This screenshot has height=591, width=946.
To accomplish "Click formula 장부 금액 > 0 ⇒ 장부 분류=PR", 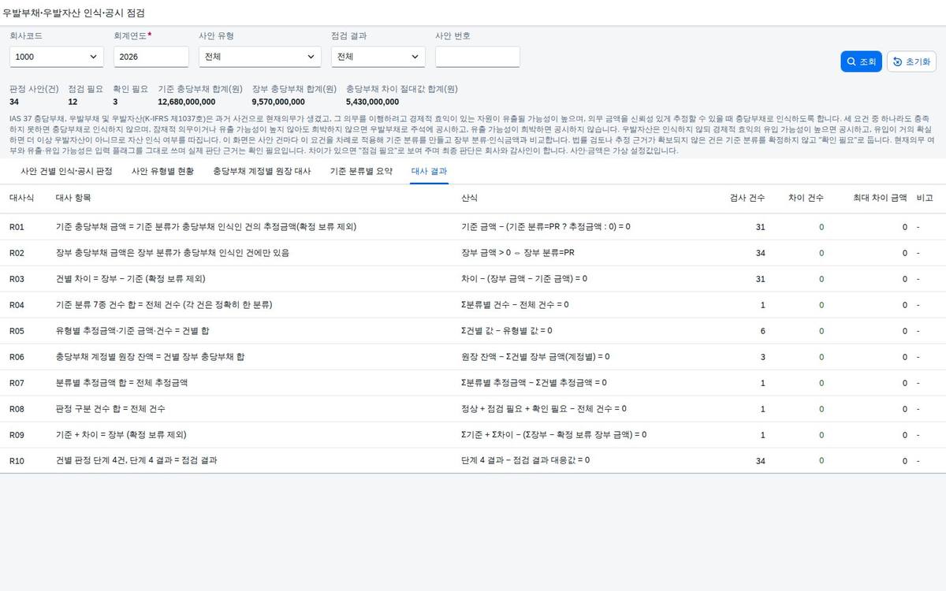I will click(x=518, y=253).
